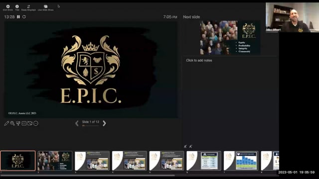The height and width of the screenshot is (179, 319).
Task: Click the Next slide preview image
Action: [230, 38]
